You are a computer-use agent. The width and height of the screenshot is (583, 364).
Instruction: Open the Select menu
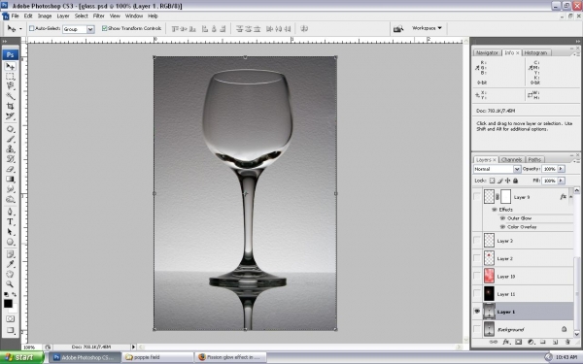pyautogui.click(x=81, y=16)
